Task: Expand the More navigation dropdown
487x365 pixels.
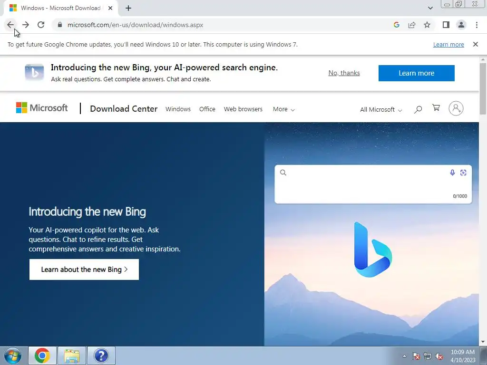Action: point(283,109)
